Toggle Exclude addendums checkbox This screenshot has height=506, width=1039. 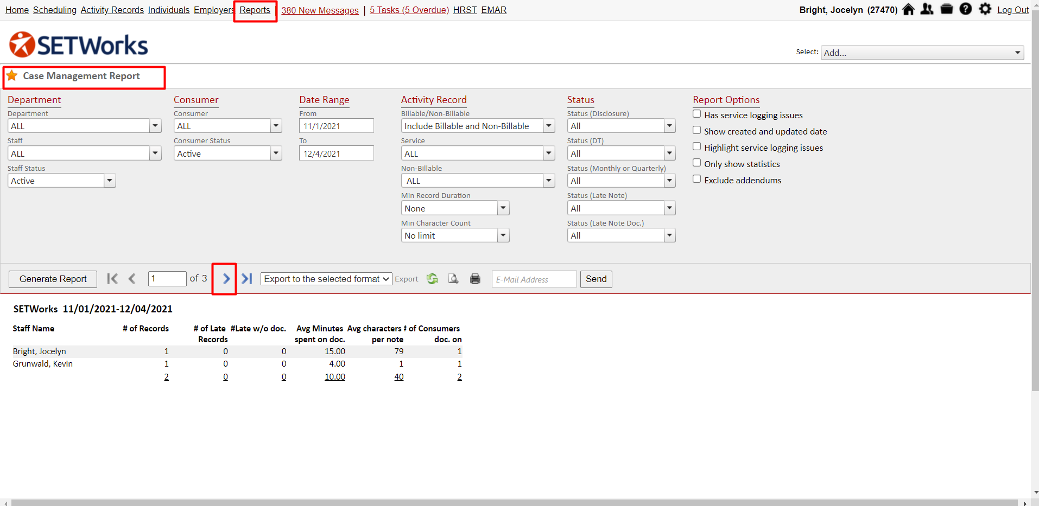point(697,179)
